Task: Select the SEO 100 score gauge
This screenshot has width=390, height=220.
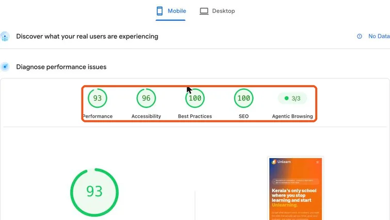Action: (243, 98)
